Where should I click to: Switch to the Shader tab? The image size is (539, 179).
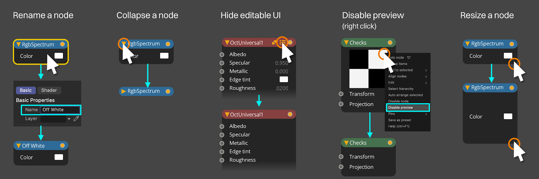pos(49,90)
